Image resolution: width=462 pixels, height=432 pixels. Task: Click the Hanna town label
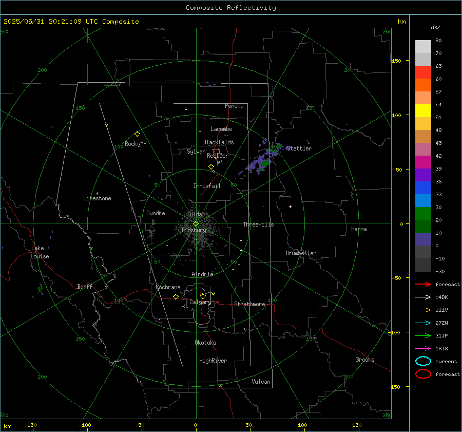coord(359,229)
